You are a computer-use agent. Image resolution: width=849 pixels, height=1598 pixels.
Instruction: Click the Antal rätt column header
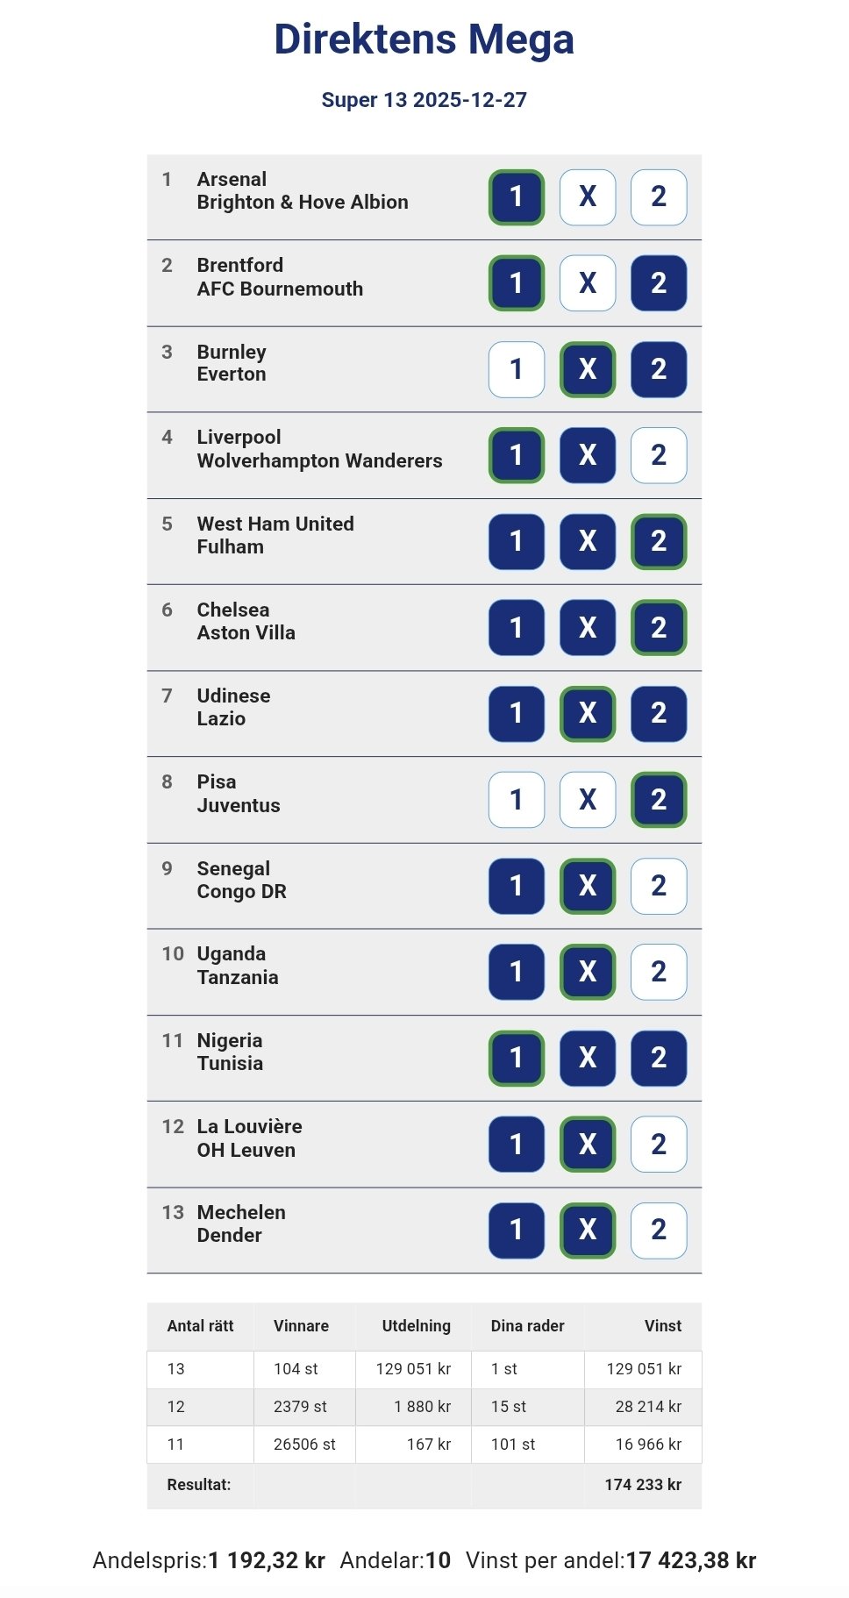(200, 1326)
